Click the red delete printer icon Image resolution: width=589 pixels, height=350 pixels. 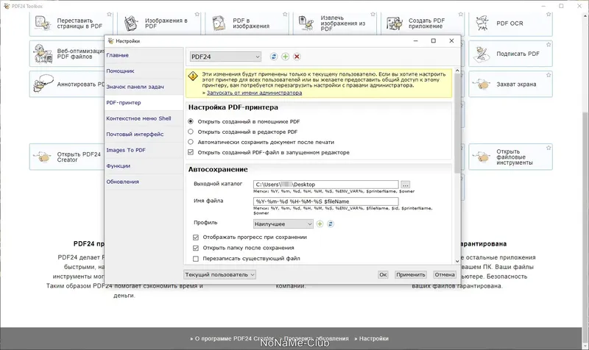297,57
